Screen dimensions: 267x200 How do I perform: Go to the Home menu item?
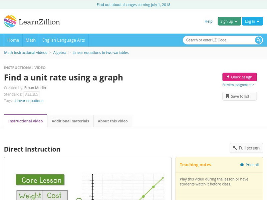13,40
